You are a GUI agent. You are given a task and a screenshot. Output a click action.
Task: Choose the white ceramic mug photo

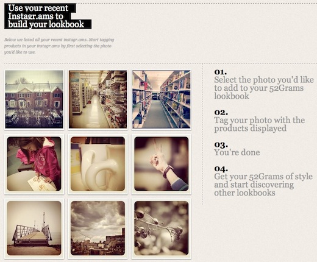pyautogui.click(x=98, y=164)
